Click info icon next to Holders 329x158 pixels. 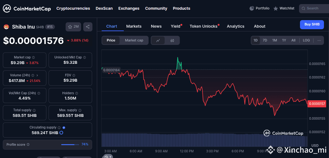77,93
